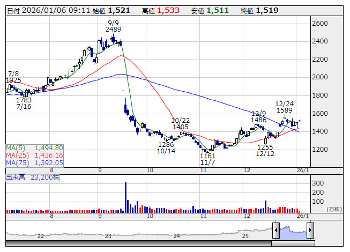The width and height of the screenshot is (350, 252).
Task: Click the left range handle arrow
Action: [275, 231]
